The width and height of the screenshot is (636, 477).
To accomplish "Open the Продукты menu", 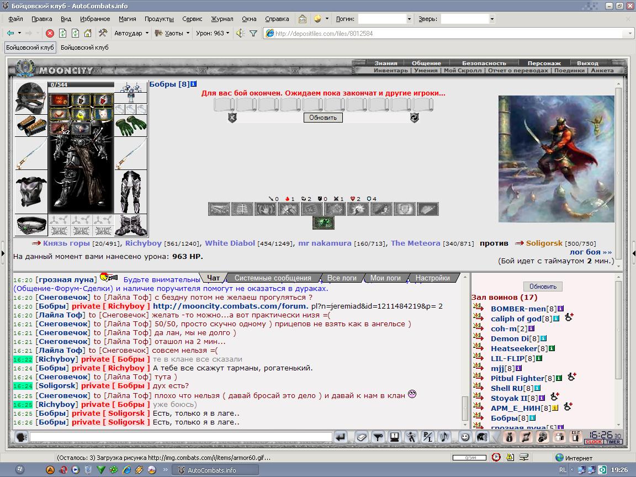I will 159,19.
